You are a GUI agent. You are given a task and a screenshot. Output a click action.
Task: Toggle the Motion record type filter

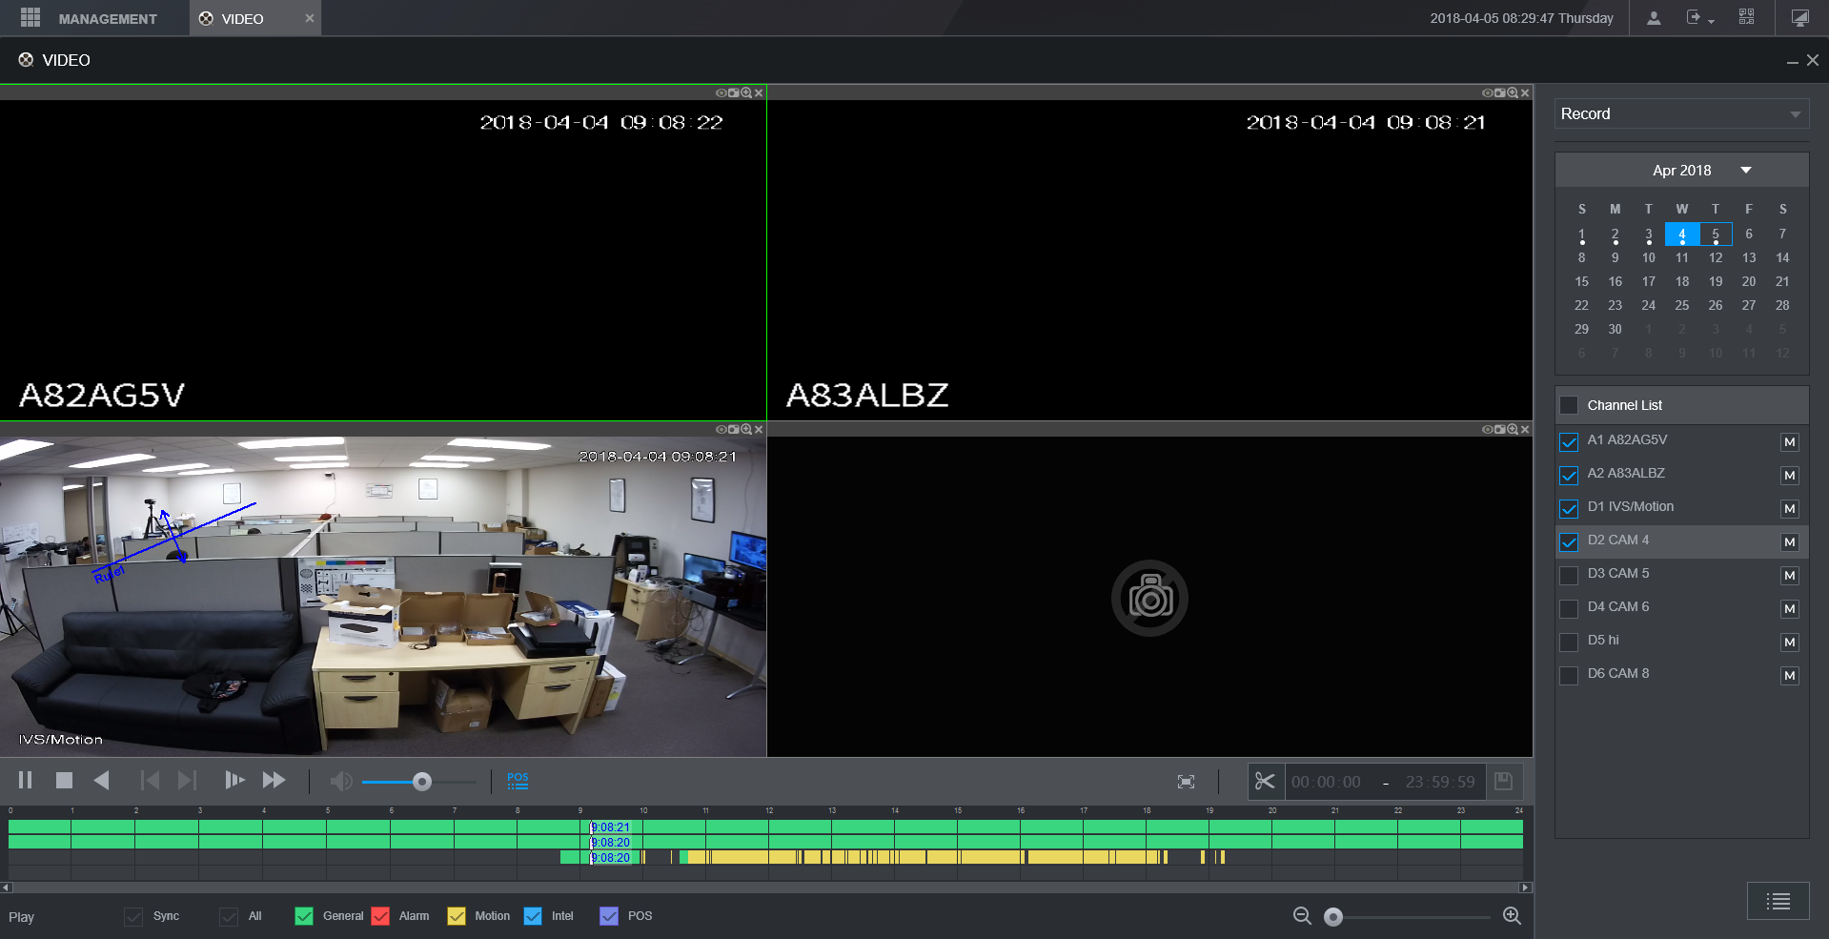point(457,916)
